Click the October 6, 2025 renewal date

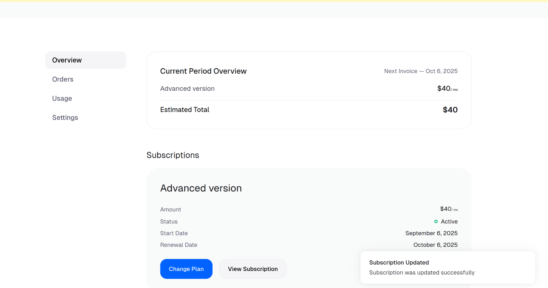(435, 245)
